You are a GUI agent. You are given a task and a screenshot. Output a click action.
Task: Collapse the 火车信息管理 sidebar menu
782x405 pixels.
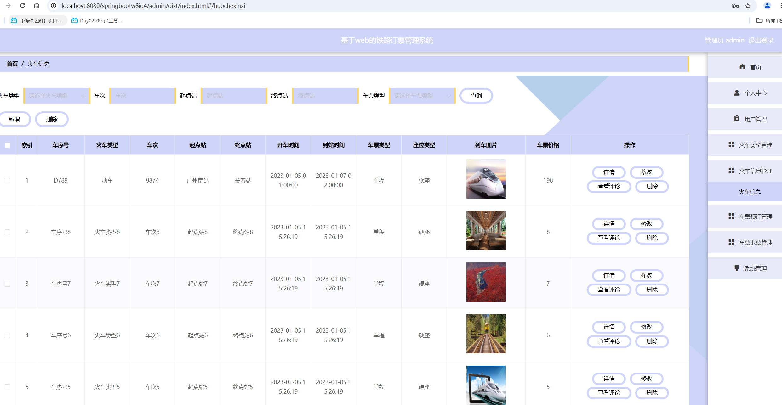755,171
